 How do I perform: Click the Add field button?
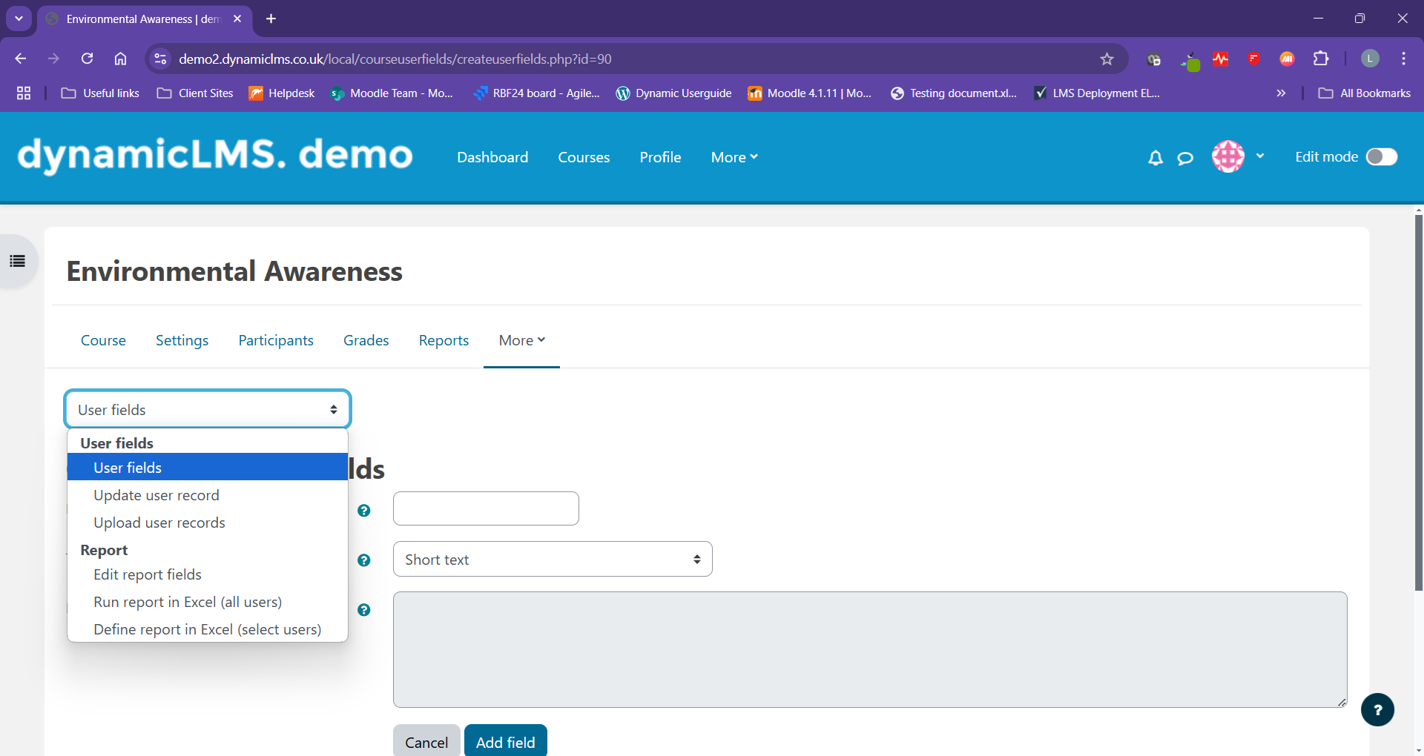point(506,741)
